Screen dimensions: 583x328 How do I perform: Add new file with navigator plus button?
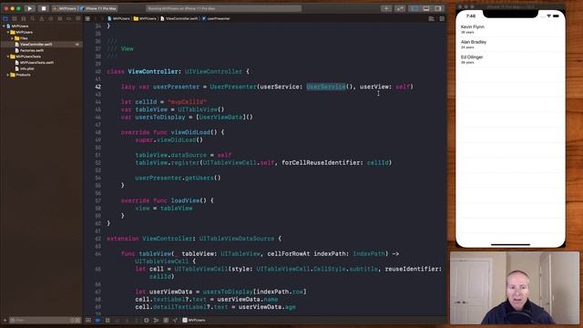(x=5, y=320)
